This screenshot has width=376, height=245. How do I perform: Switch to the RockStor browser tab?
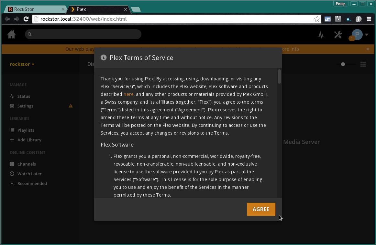(35, 9)
